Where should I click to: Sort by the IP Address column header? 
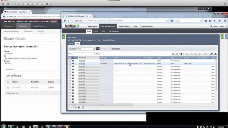coord(89,58)
